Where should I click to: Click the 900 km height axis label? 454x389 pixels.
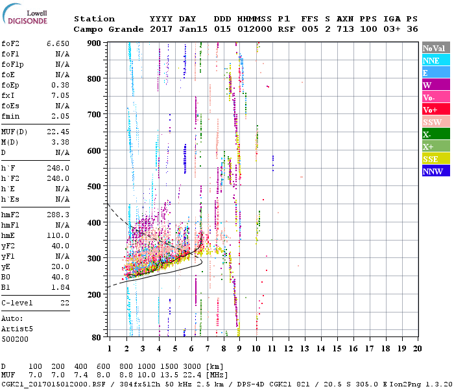coord(95,43)
